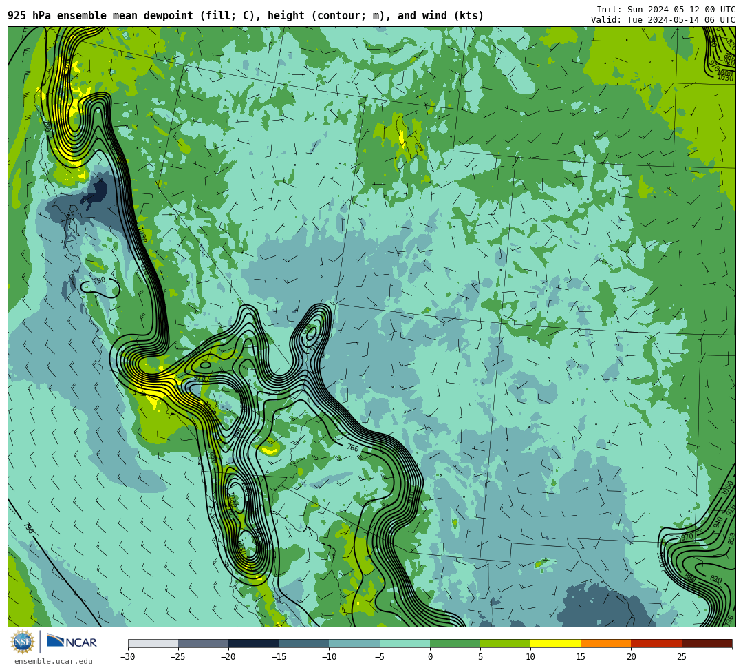Click the dark navy -20 to -15 swatch
Viewport: 743px width, 670px height.
pyautogui.click(x=253, y=643)
